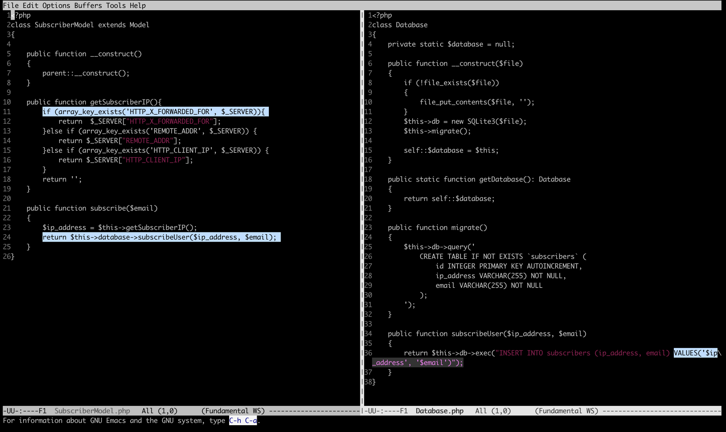
Task: Click '}else if' HTTP_CLIENT_IP condition on line 15
Action: tap(156, 151)
